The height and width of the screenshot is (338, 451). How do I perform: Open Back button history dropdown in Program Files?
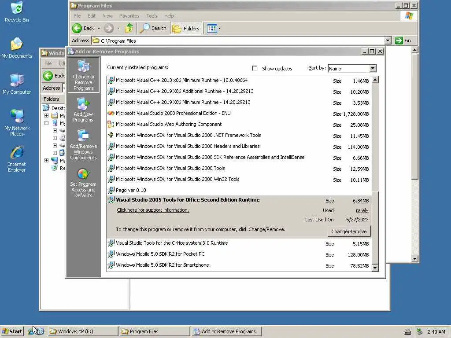coord(99,28)
